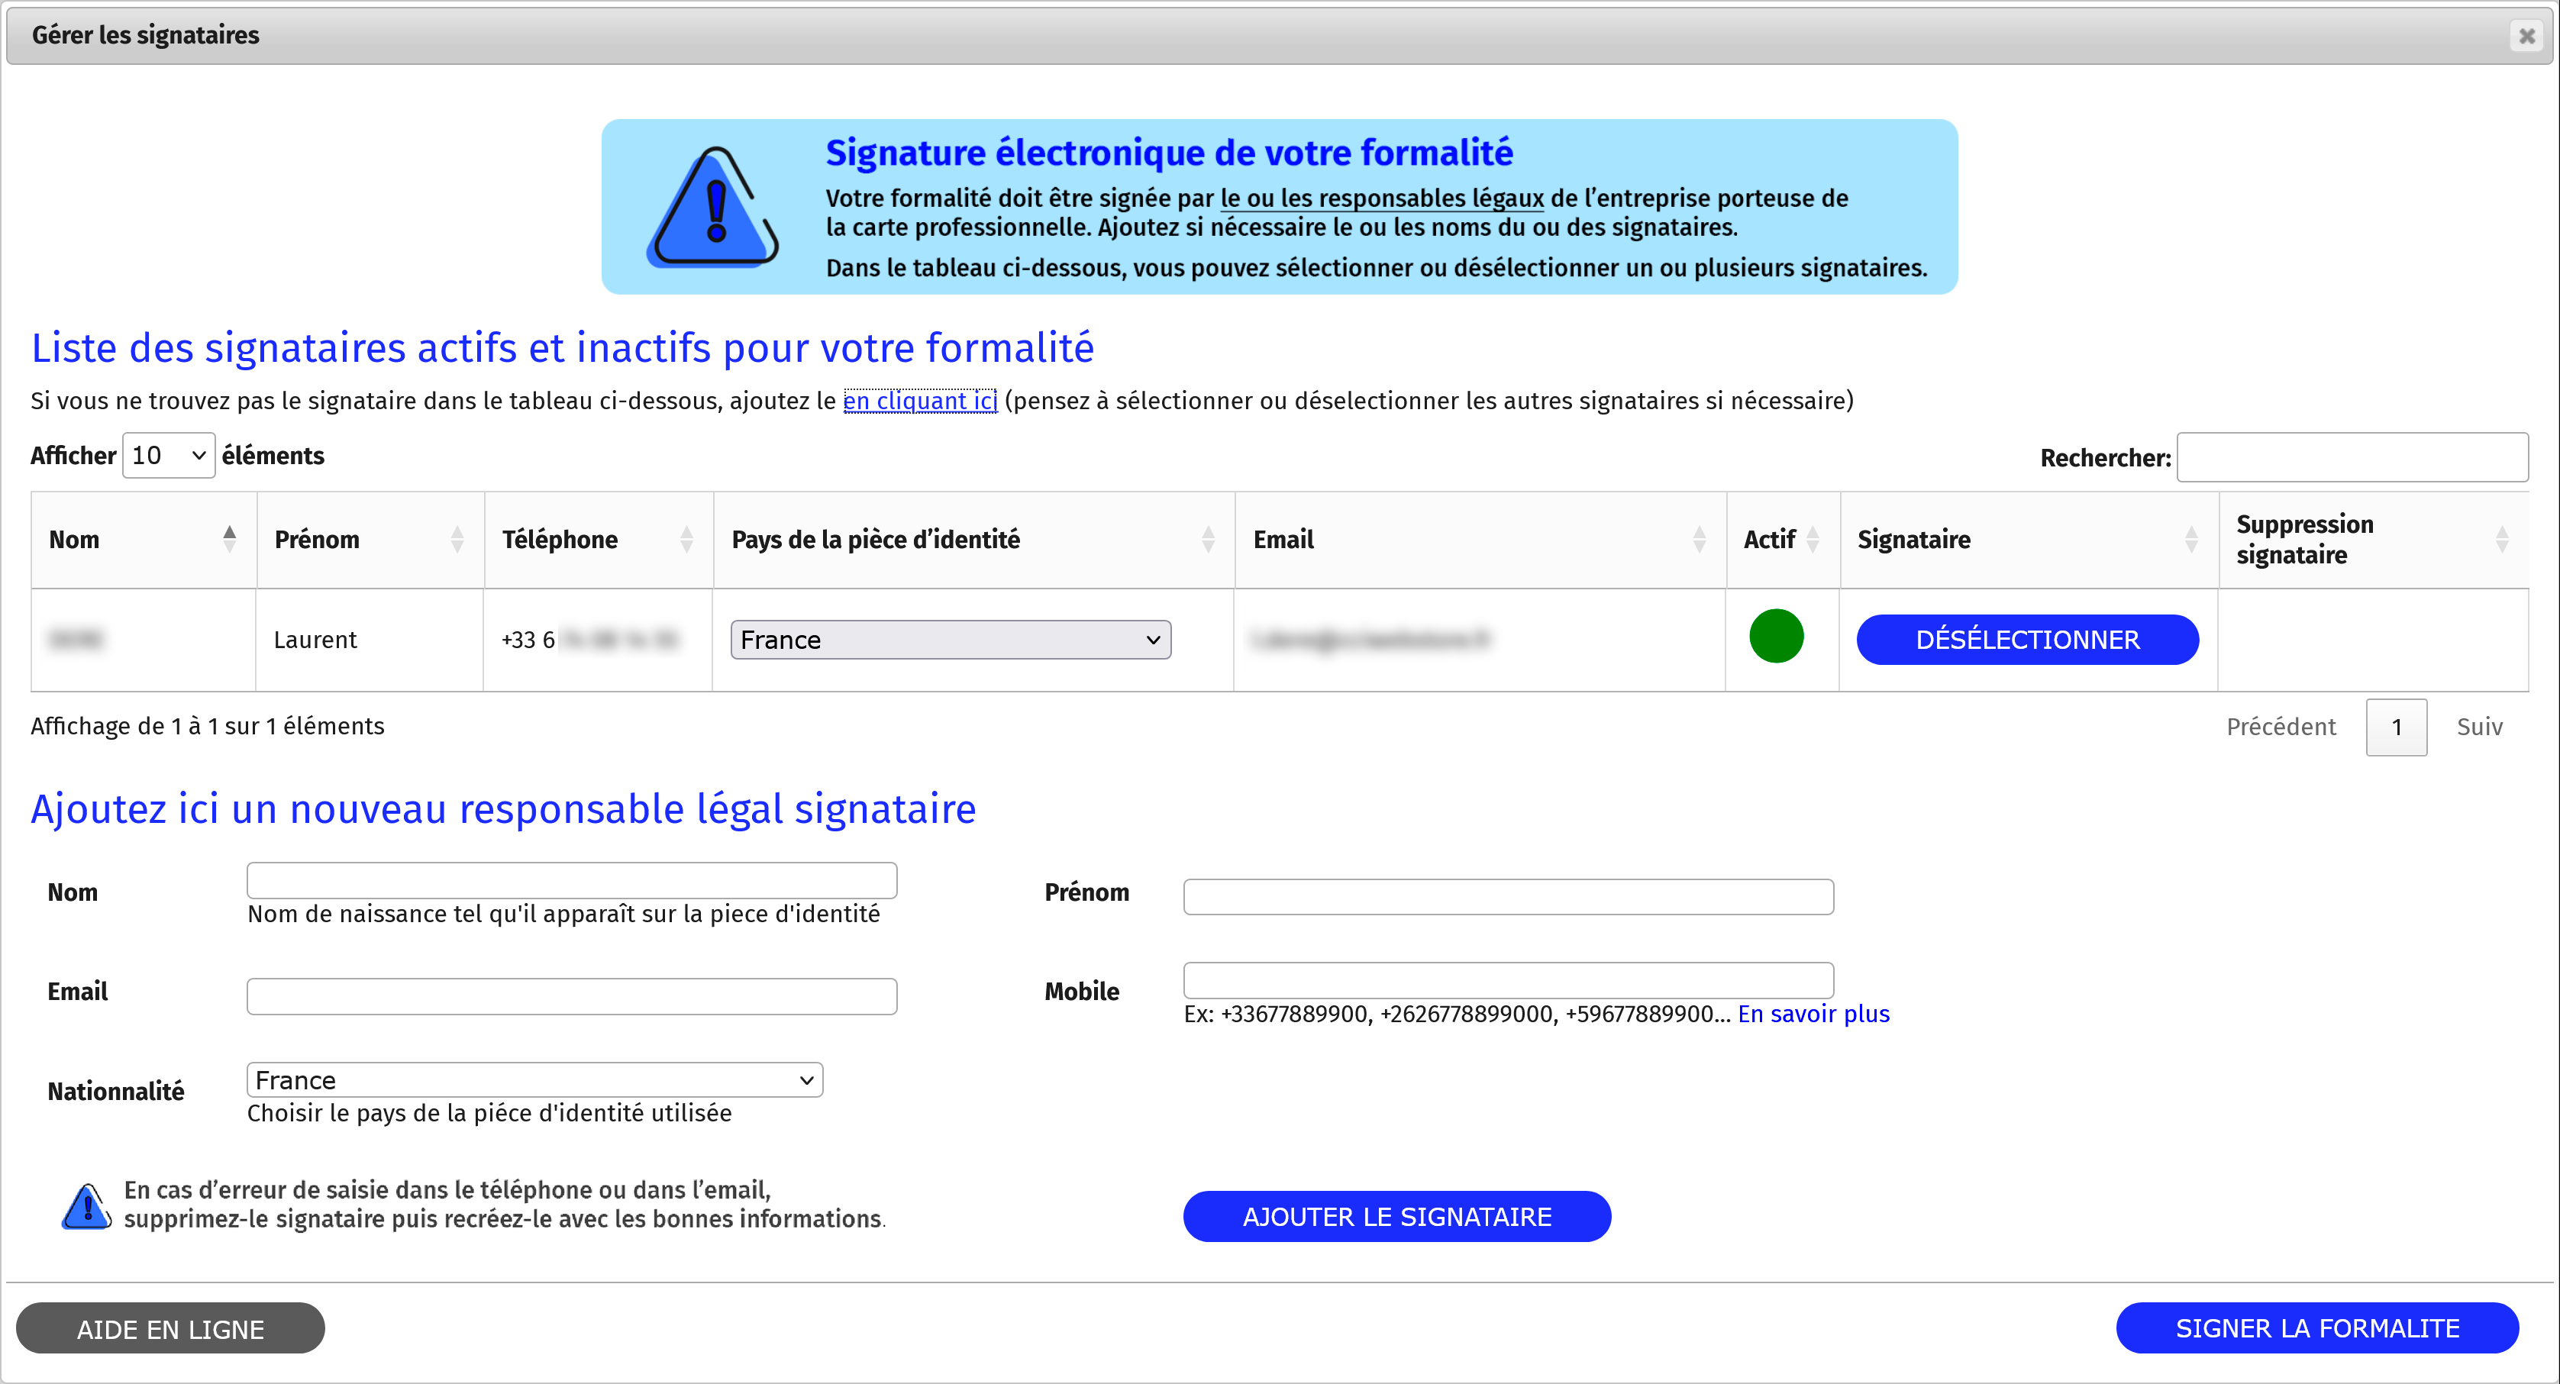Expand the Nationalité dropdown
The width and height of the screenshot is (2560, 1384).
pyautogui.click(x=534, y=1080)
